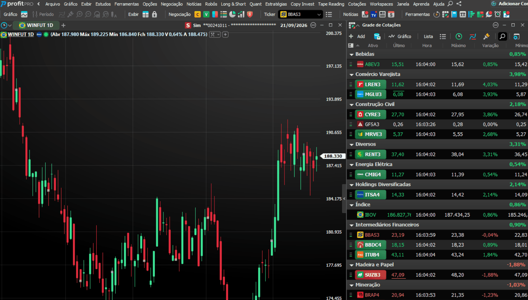Collapse the Diversos group
Screen dimensions: 528x300
click(352, 144)
